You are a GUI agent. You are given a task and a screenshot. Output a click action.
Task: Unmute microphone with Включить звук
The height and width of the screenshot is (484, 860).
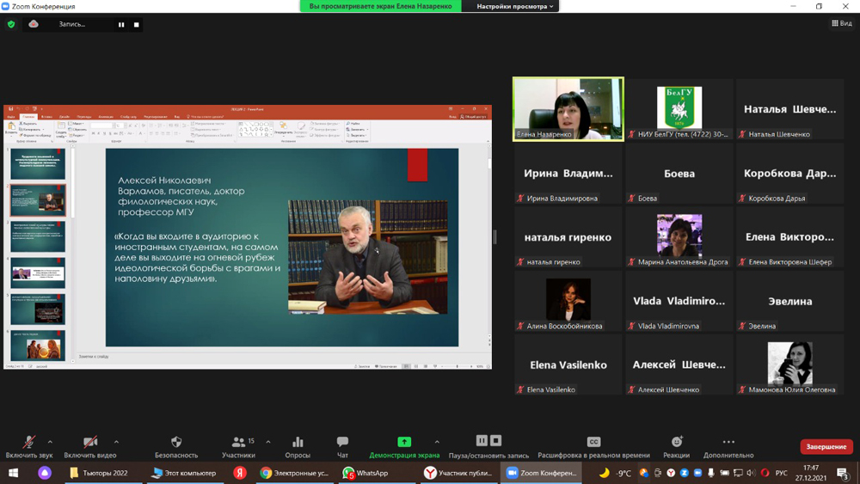pos(28,443)
